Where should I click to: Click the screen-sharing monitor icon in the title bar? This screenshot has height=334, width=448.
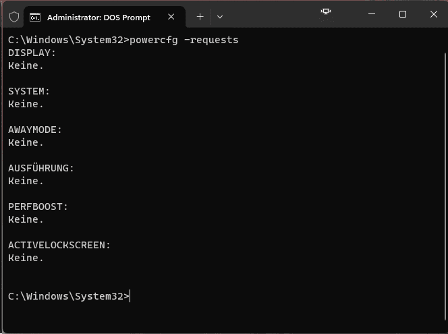tap(326, 11)
